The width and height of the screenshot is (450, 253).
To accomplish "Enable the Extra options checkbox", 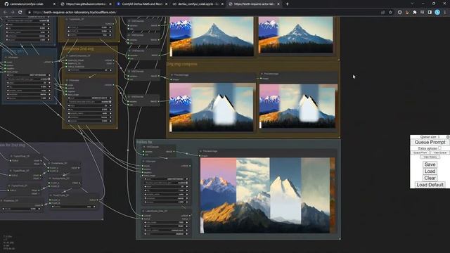I will click(x=439, y=148).
